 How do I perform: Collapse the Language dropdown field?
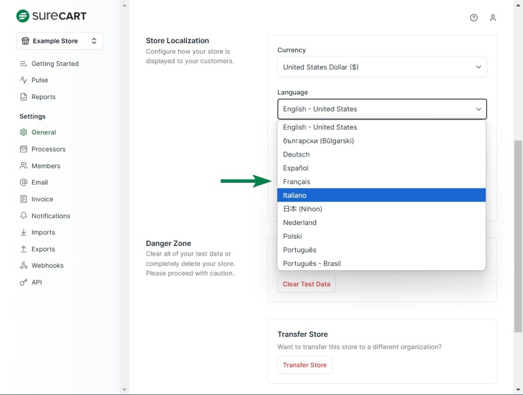[382, 109]
